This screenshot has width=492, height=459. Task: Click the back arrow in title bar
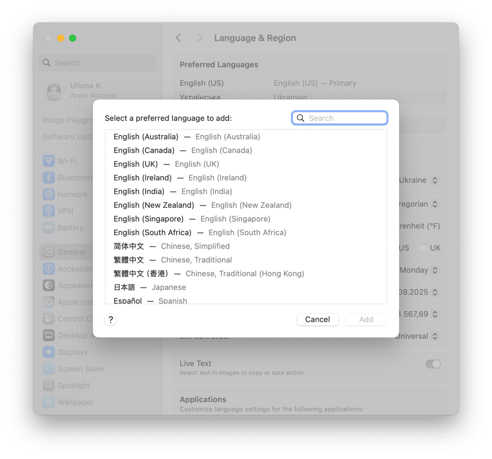coord(178,38)
